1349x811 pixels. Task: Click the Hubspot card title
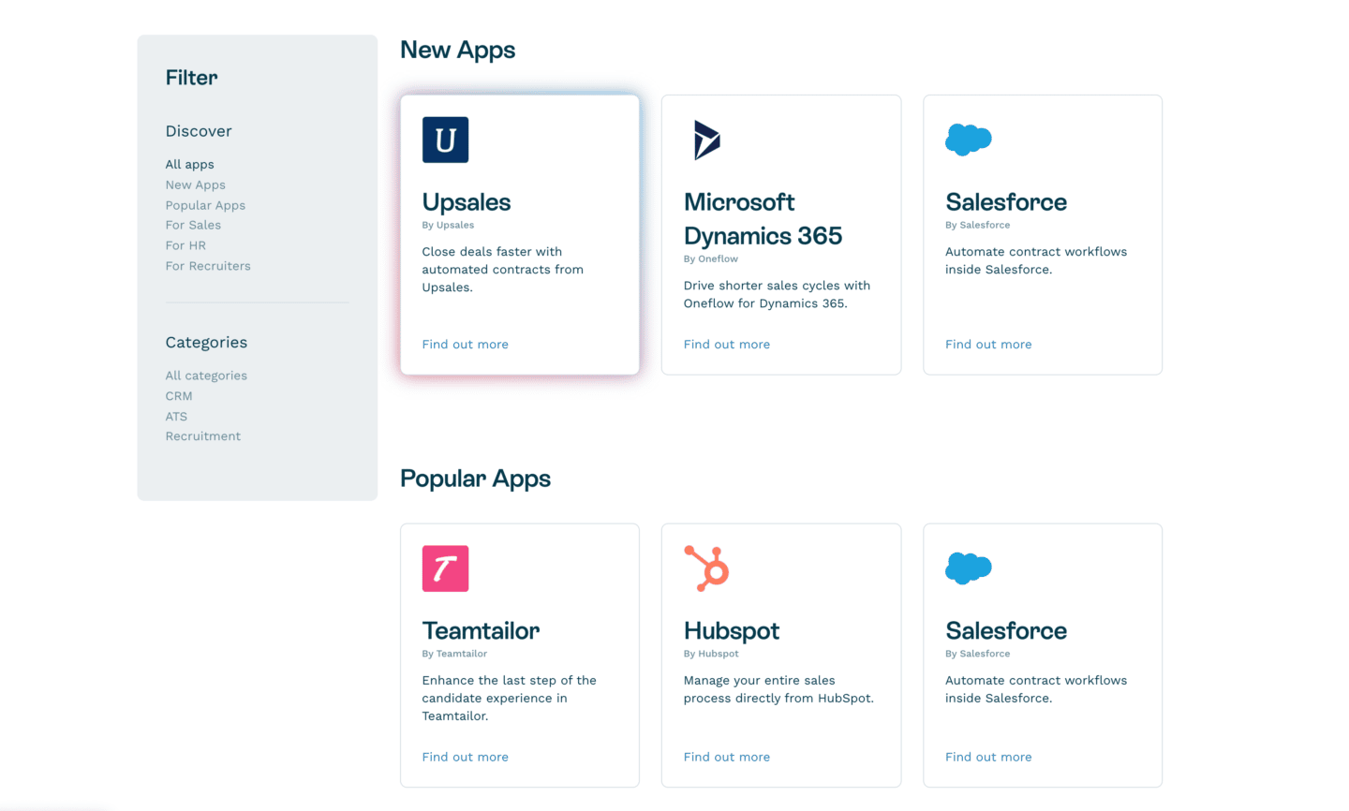tap(731, 631)
